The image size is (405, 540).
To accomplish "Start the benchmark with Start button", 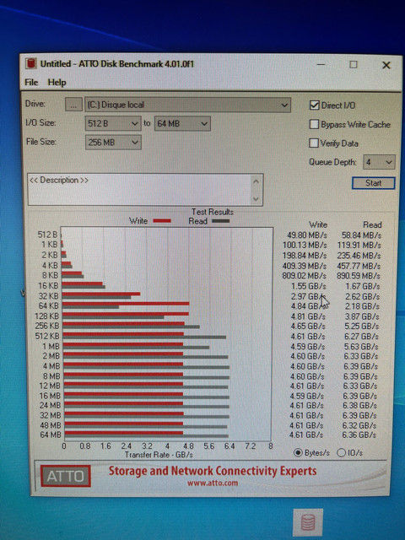I will pos(373,183).
